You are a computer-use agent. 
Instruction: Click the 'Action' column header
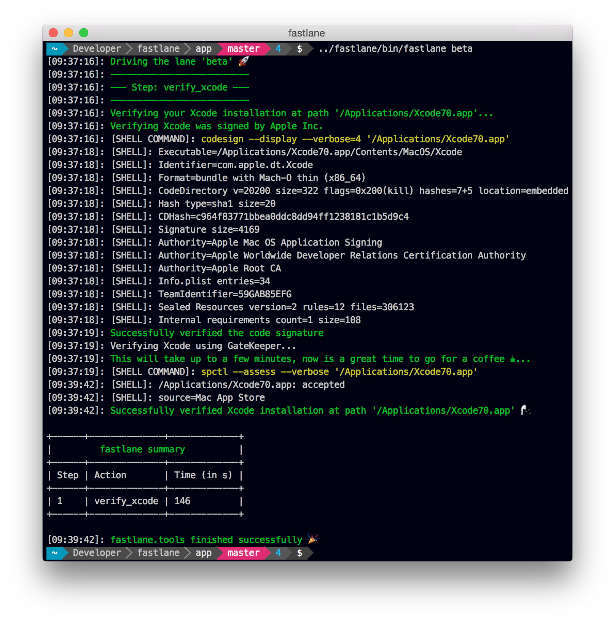click(110, 475)
